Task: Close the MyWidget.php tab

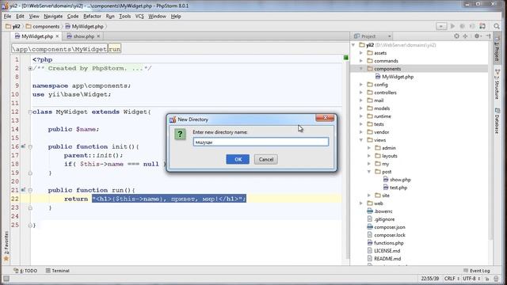Action: click(x=57, y=36)
